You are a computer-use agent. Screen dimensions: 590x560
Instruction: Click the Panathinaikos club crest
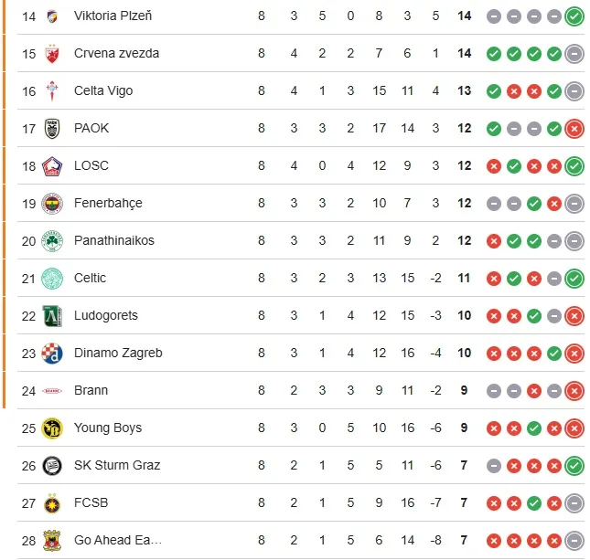click(52, 240)
